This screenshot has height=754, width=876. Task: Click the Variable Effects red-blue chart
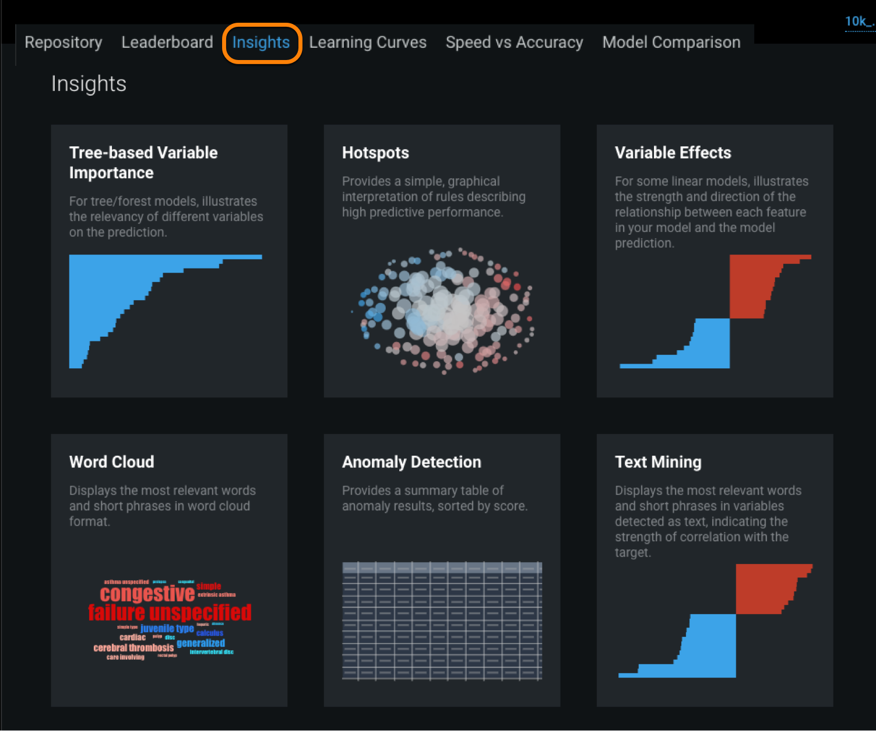(715, 312)
